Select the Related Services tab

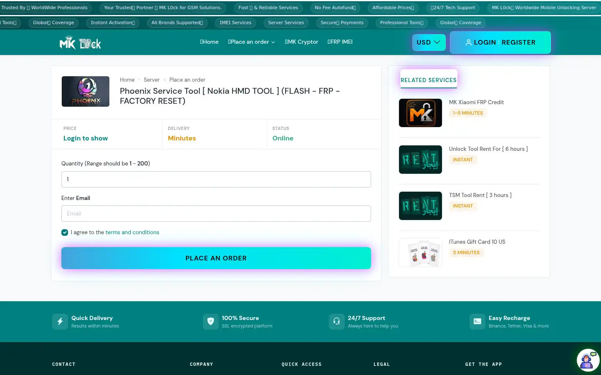(x=429, y=80)
